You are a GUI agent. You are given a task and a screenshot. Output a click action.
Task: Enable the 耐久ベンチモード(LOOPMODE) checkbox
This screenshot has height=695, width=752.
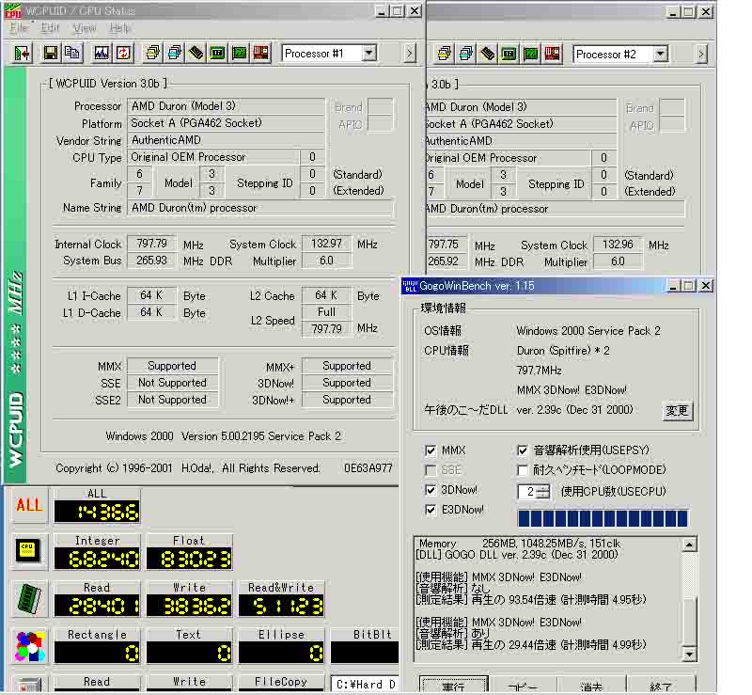523,470
